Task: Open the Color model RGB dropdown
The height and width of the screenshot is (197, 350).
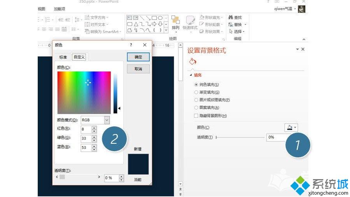Action: pyautogui.click(x=107, y=120)
